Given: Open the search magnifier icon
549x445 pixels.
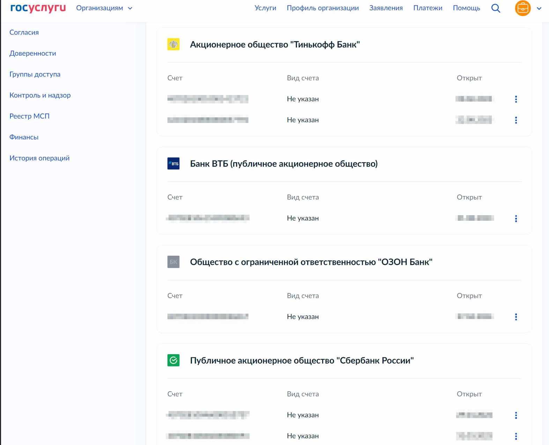Looking at the screenshot, I should tap(496, 8).
